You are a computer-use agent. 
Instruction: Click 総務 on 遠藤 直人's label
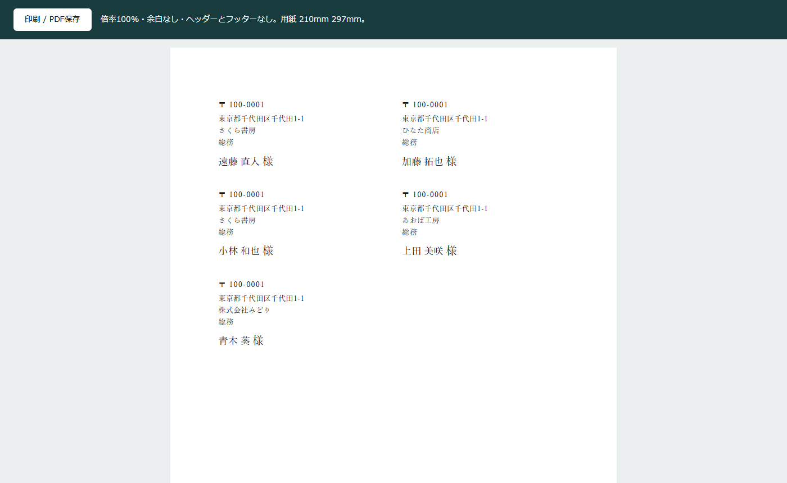click(x=226, y=142)
